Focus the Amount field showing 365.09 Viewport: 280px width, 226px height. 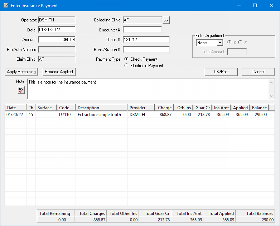click(x=57, y=40)
